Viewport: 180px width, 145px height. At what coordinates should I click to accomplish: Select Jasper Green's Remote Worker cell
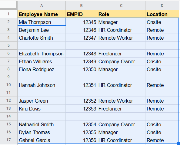point(121,101)
